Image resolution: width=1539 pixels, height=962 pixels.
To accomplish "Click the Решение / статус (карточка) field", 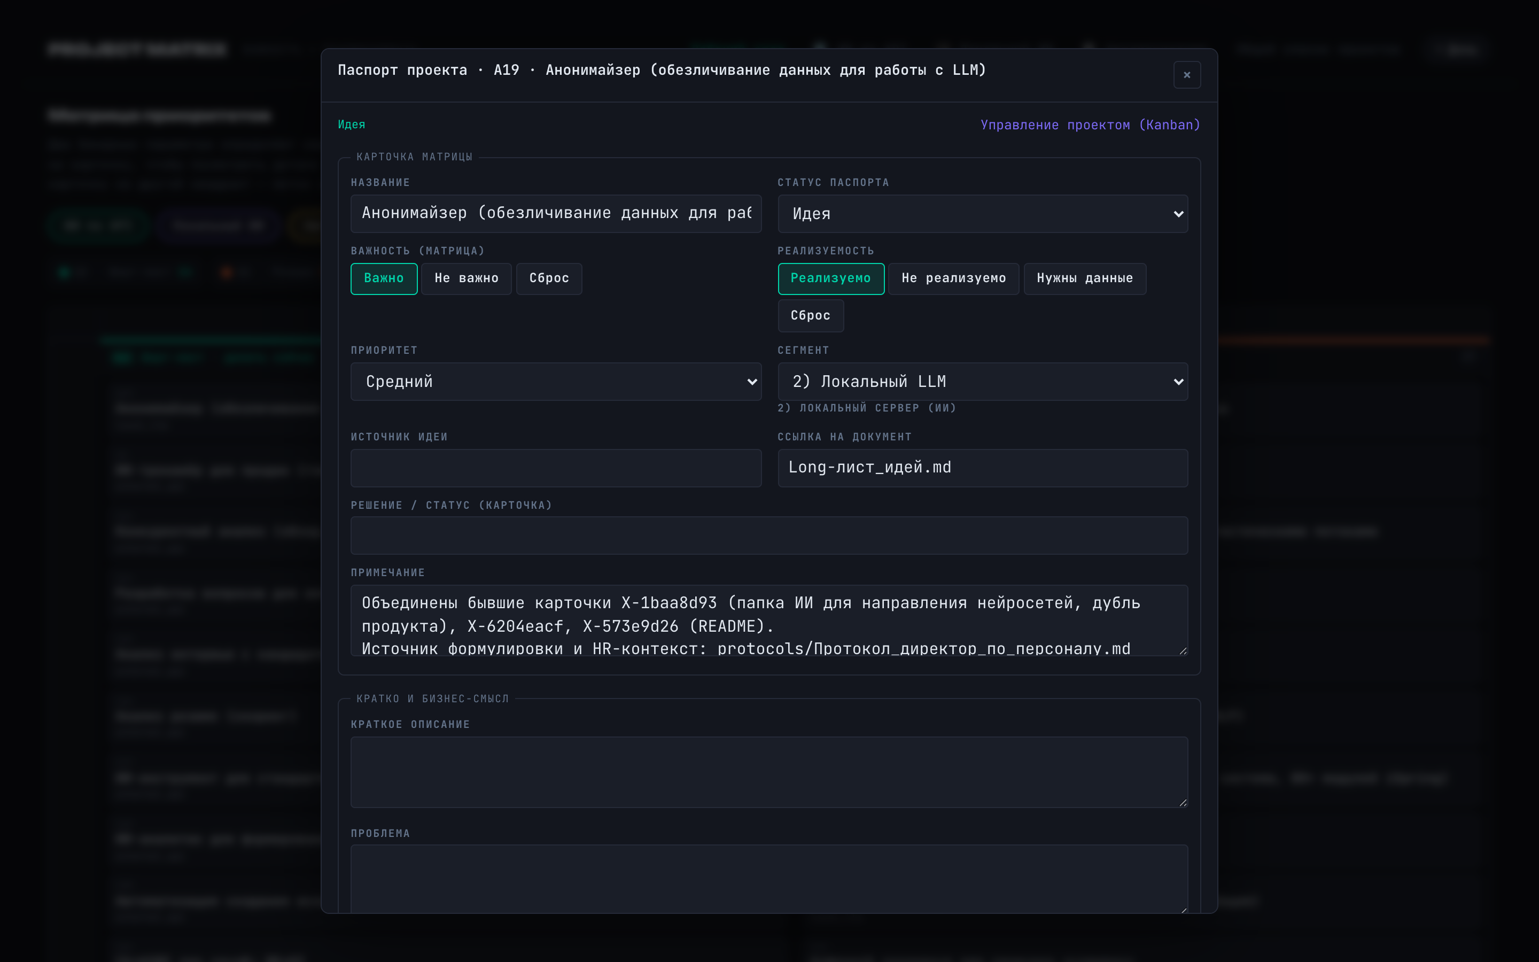I will tap(769, 536).
